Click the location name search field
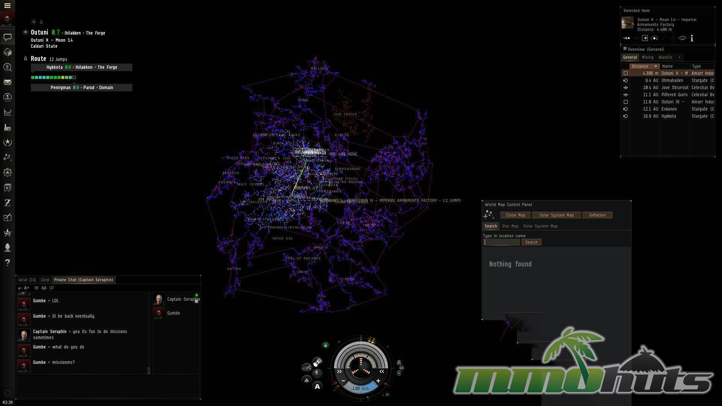Viewport: 722px width, 406px height. (502, 242)
